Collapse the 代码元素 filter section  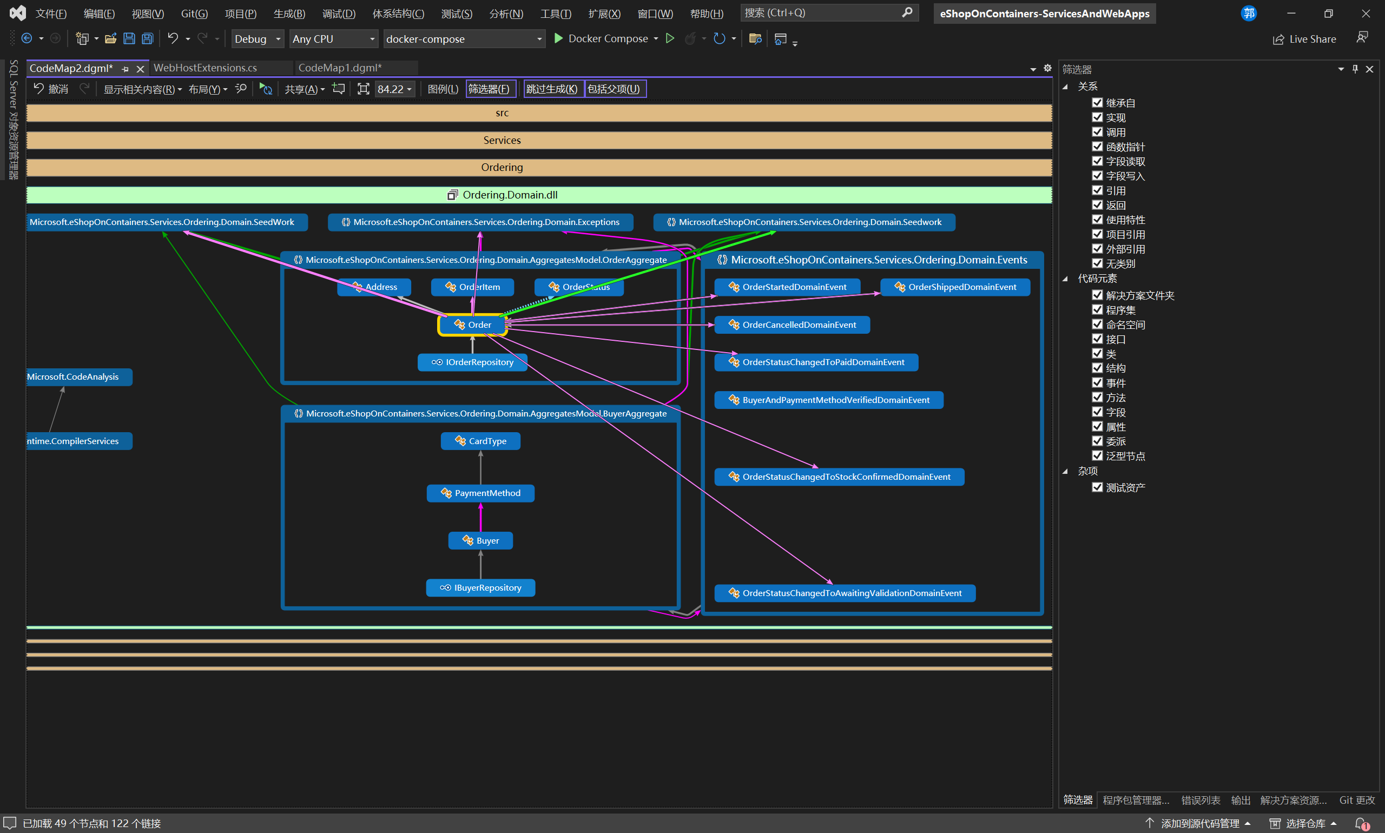(1065, 279)
